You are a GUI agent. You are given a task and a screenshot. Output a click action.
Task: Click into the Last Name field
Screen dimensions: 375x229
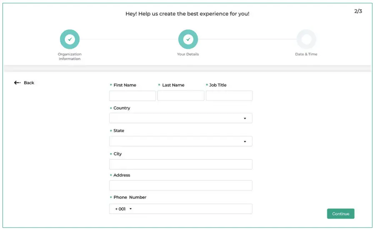pos(181,96)
